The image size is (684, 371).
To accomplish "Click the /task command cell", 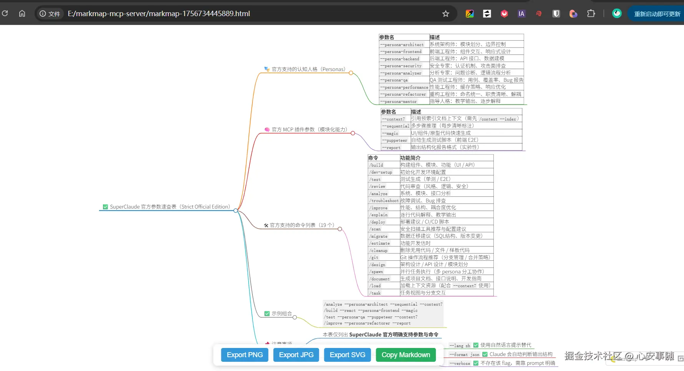I will point(384,293).
